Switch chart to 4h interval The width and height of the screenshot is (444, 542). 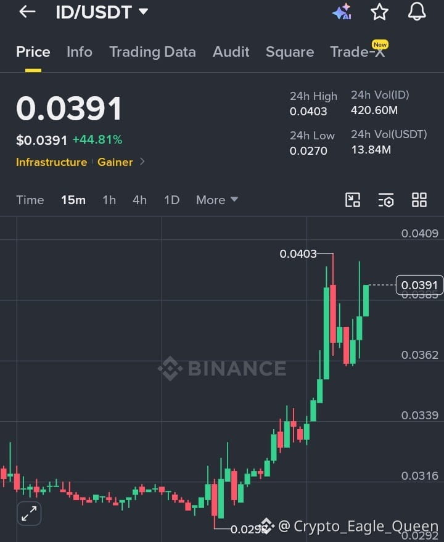pyautogui.click(x=140, y=200)
